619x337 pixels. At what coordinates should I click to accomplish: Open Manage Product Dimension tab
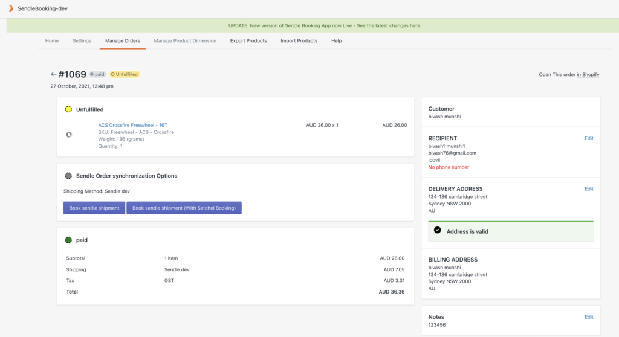pos(185,41)
